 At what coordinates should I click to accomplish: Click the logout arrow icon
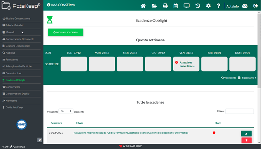(255, 6)
